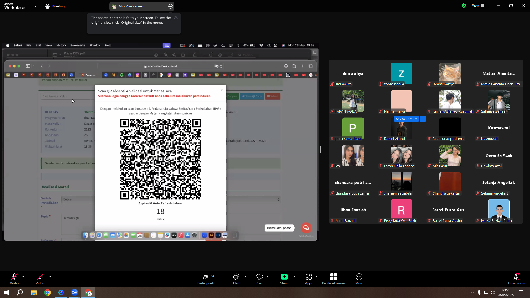Click the taskbar microphone in-use icon
This screenshot has width=530, height=298.
(479, 292)
